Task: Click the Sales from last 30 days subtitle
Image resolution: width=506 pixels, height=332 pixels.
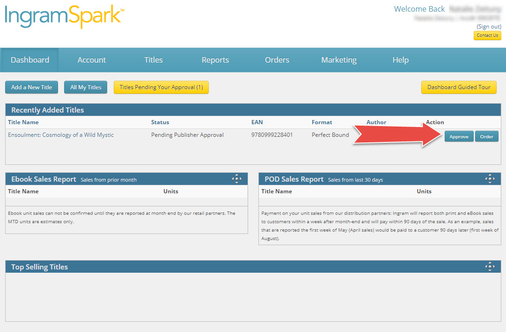Action: tap(355, 180)
